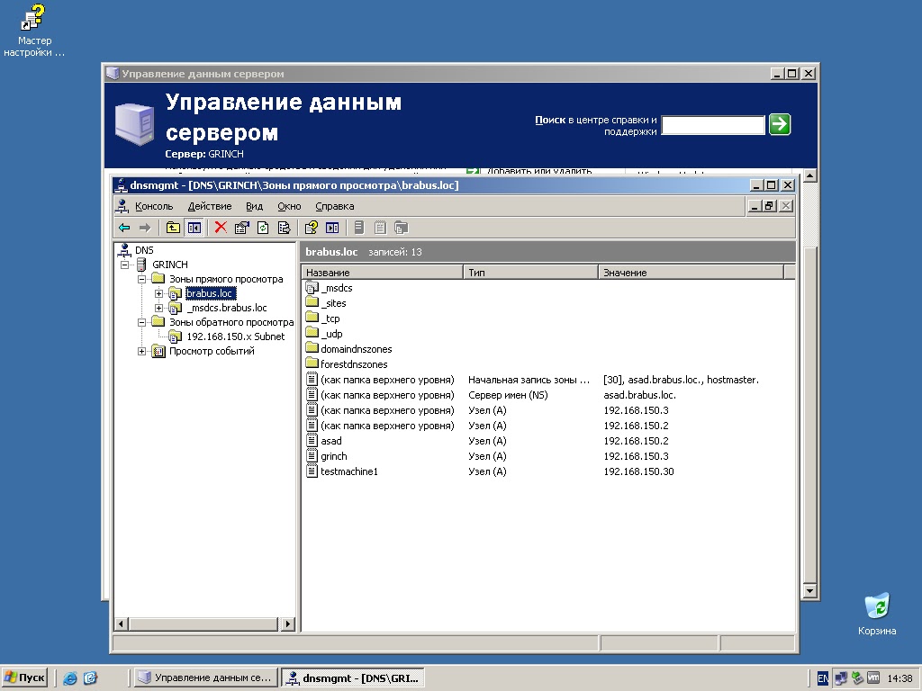Select brabus.loc in the tree
This screenshot has height=691, width=922.
(x=210, y=293)
